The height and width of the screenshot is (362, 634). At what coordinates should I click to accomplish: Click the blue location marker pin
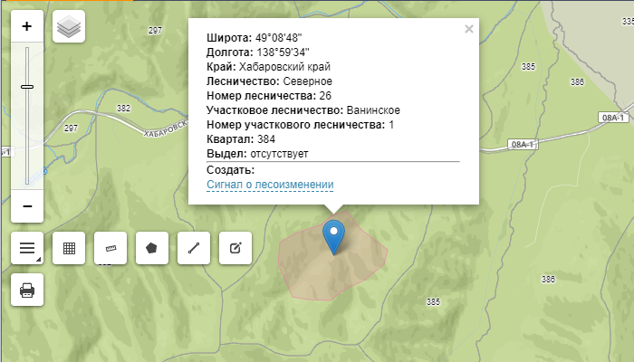coord(334,233)
